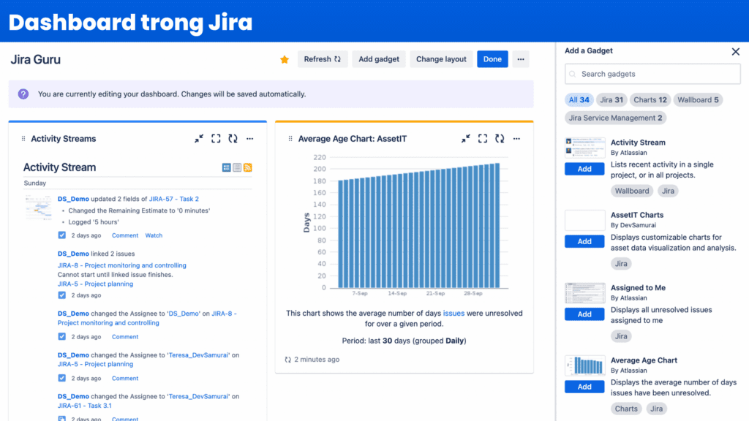Click issue type icon under linked issues entry
Image resolution: width=749 pixels, height=421 pixels.
click(62, 295)
